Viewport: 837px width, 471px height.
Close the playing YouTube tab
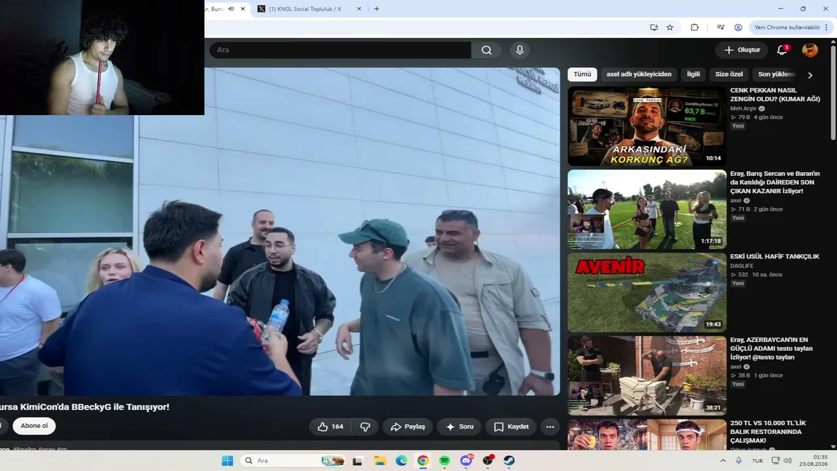pos(243,9)
